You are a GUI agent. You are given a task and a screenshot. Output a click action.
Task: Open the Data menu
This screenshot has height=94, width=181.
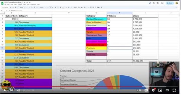tap(24, 4)
